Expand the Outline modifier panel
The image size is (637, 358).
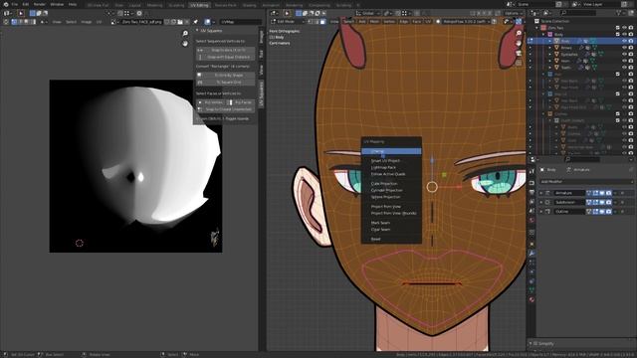pyautogui.click(x=541, y=212)
